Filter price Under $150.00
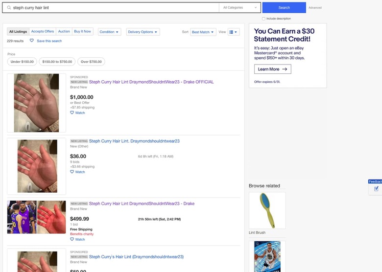 pyautogui.click(x=22, y=62)
